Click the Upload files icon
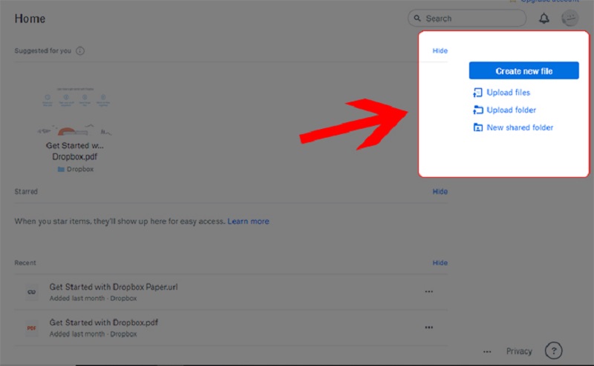The width and height of the screenshot is (594, 366). click(477, 93)
